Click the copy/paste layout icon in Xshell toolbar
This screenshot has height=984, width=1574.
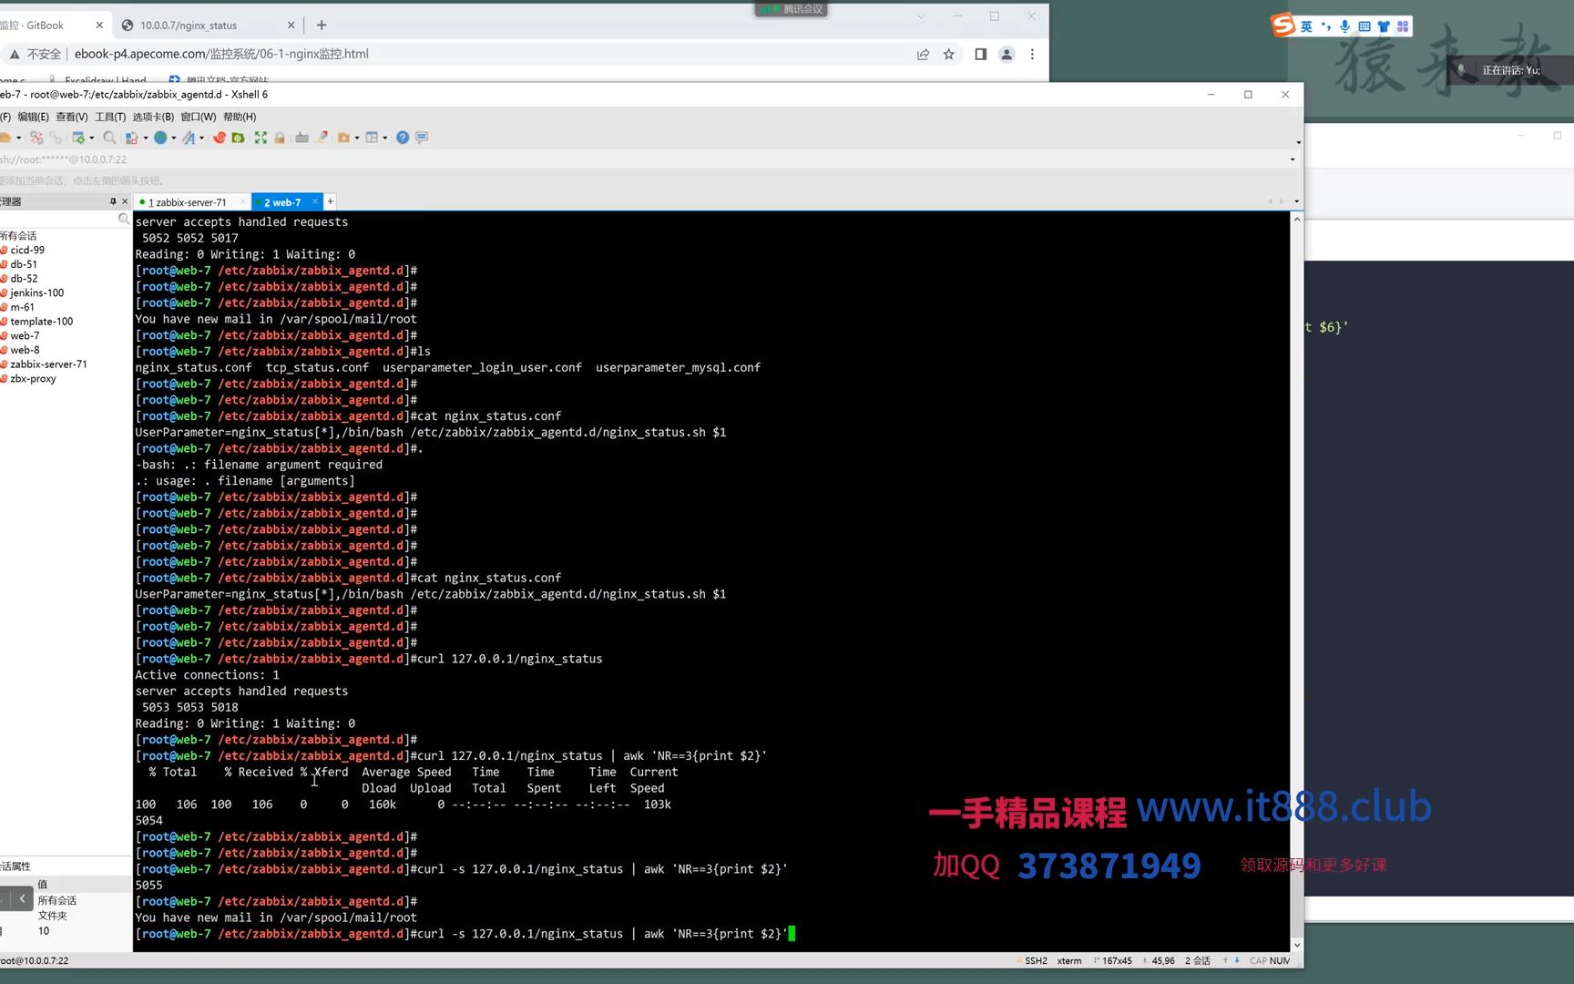tap(132, 138)
